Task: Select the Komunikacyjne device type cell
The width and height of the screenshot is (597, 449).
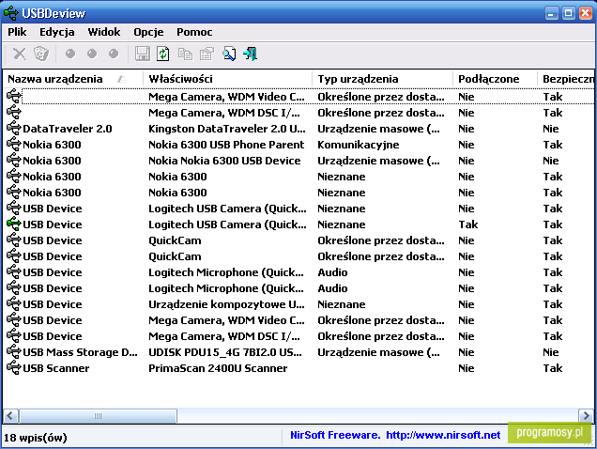Action: [x=359, y=145]
